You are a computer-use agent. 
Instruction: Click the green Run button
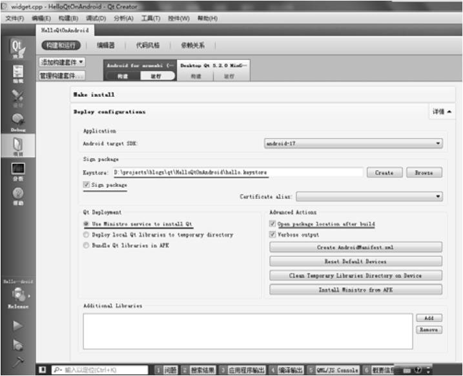click(17, 326)
